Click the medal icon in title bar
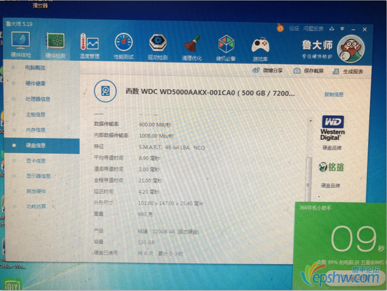Viewport: 387px width, 291px height. tap(280, 28)
